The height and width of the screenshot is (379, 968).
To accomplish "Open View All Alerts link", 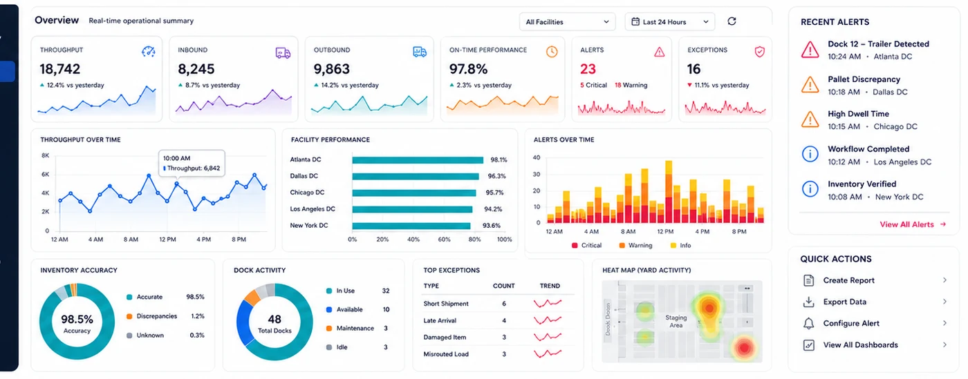I will [x=913, y=224].
